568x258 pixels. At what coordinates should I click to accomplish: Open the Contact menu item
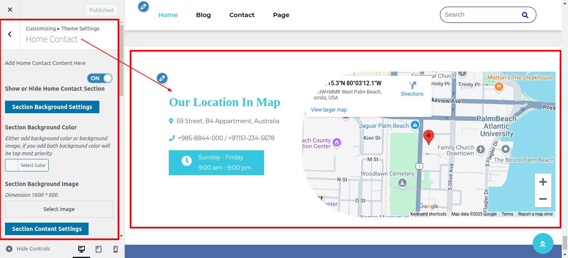pyautogui.click(x=242, y=15)
